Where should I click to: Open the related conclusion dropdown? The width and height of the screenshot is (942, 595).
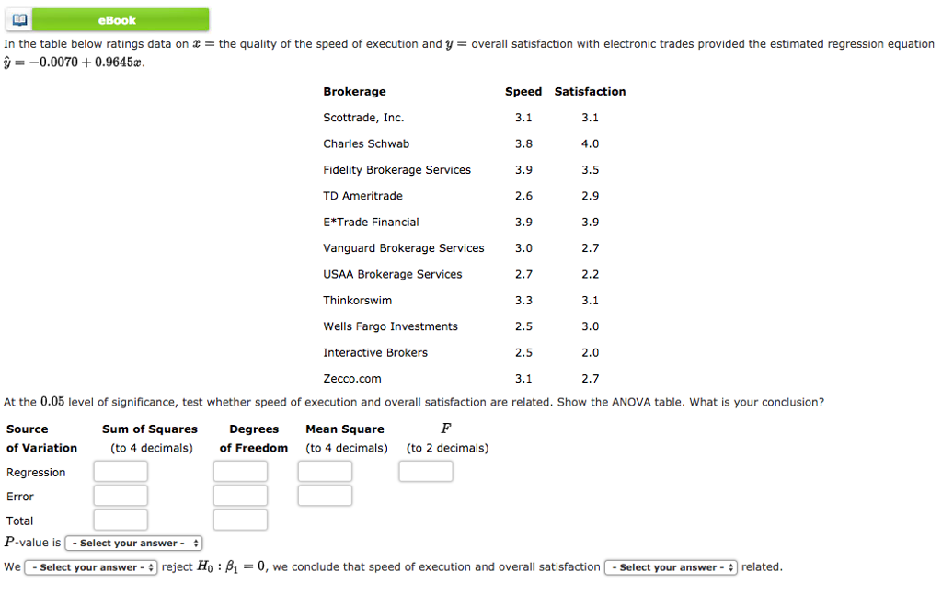(670, 567)
